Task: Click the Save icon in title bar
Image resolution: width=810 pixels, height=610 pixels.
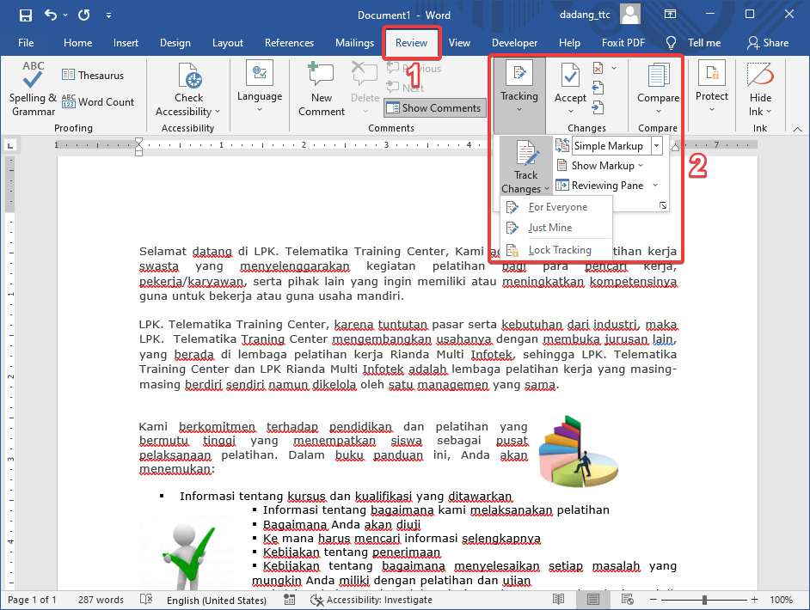Action: point(25,15)
